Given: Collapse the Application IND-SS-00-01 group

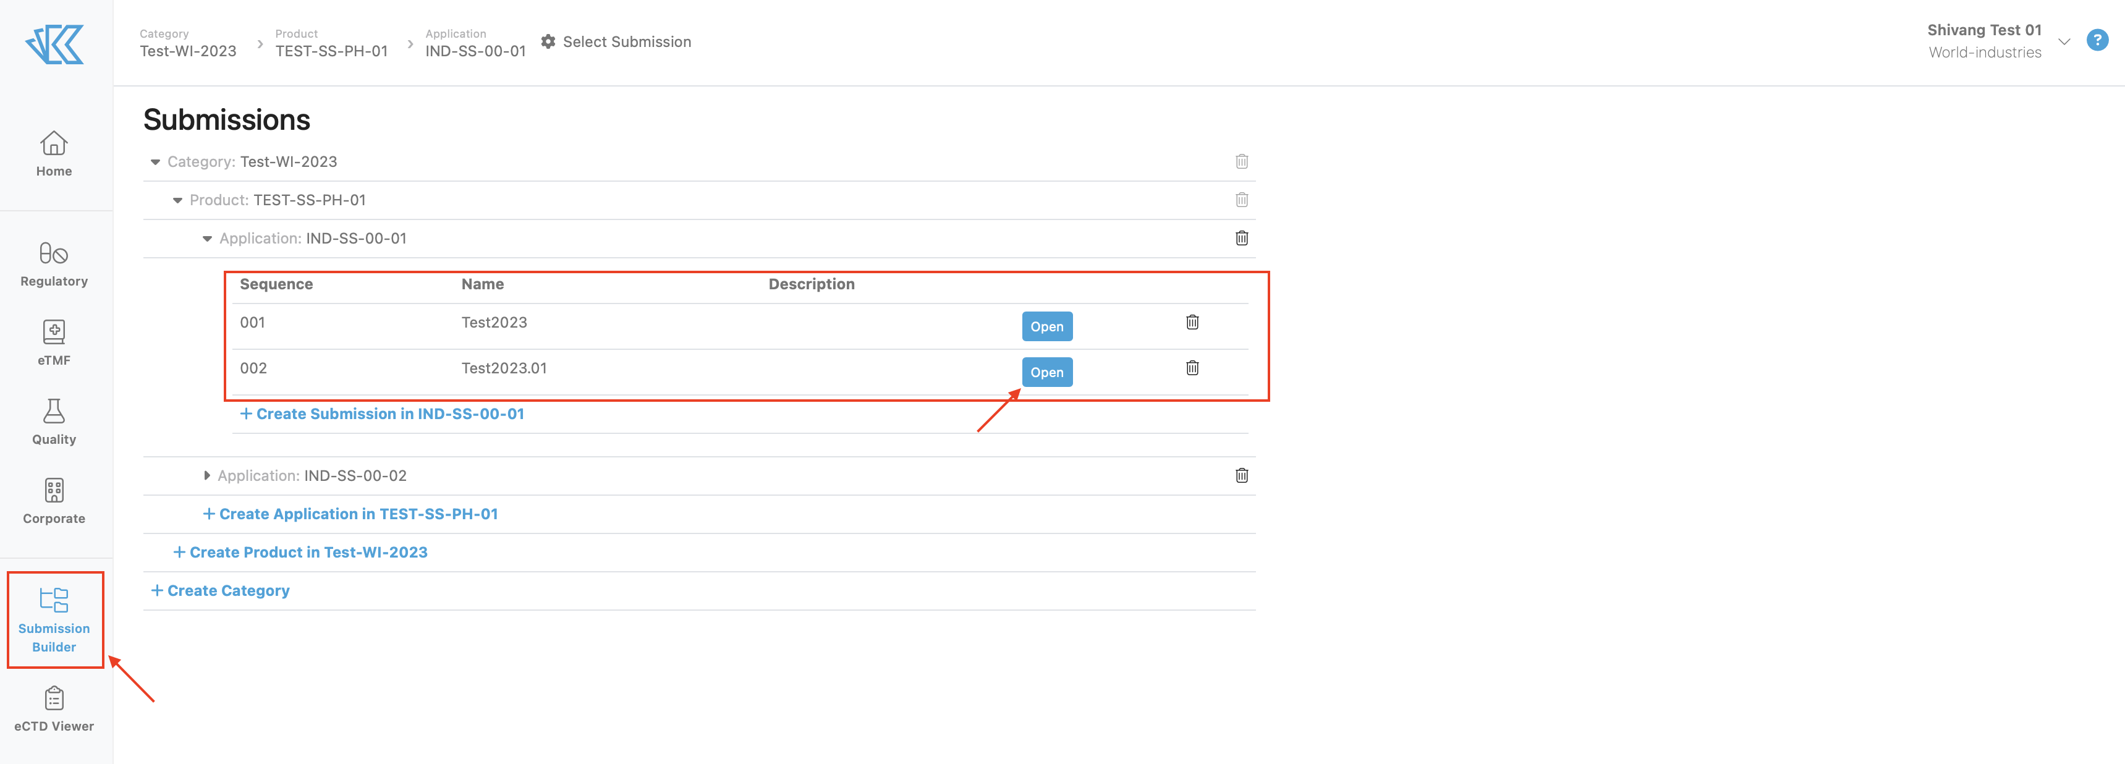Looking at the screenshot, I should click(206, 239).
